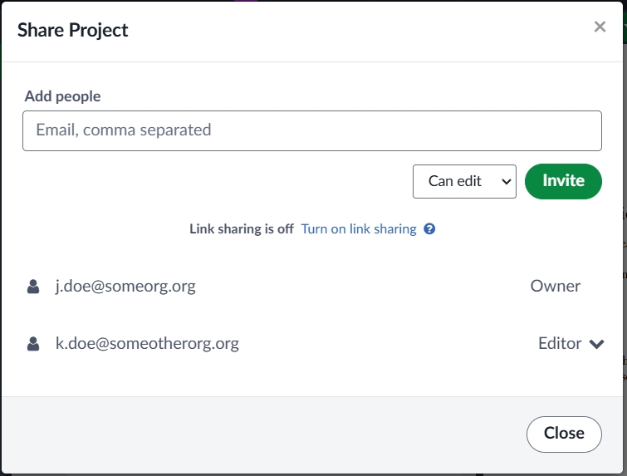The height and width of the screenshot is (476, 627).
Task: Click the user icon beside j.doe@someorg.org
Action: coord(33,287)
